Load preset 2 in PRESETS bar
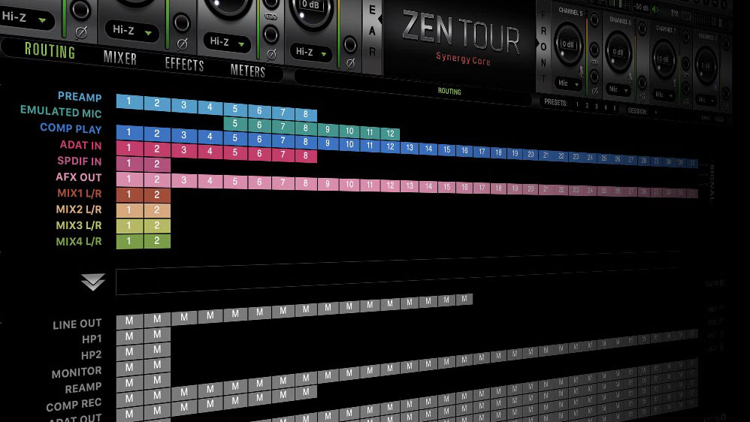Screen dimensions: 750x422 pos(587,106)
